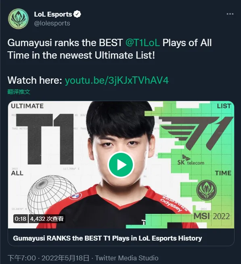Click the 4,432 次查看 view count

(x=47, y=219)
